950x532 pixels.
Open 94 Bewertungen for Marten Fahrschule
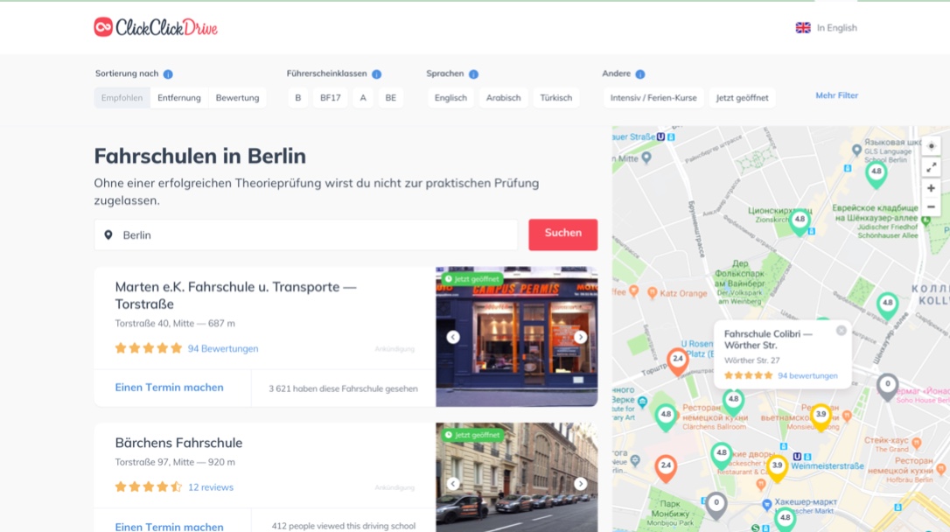(223, 348)
